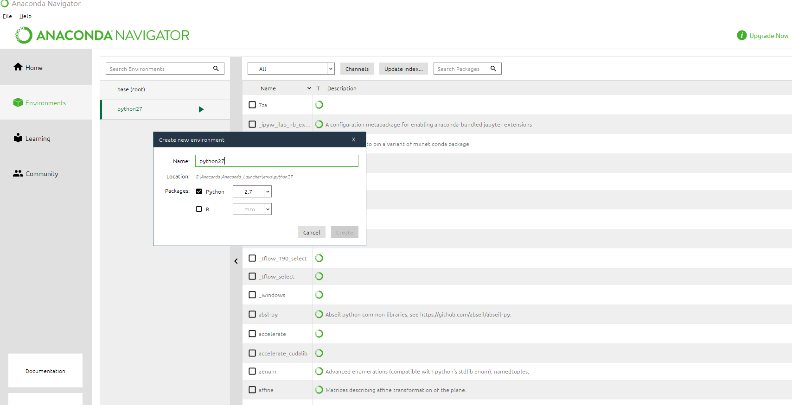Open the Help menu
The image size is (792, 405).
26,16
